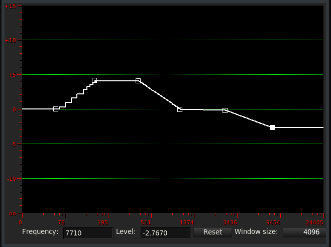Click the first curve point at 0 dB
331x247 pixels.
[56, 109]
